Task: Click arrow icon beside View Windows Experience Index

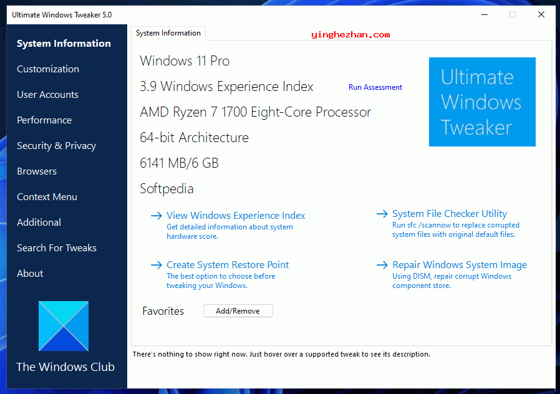Action: coord(156,216)
